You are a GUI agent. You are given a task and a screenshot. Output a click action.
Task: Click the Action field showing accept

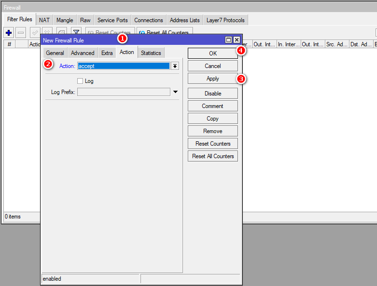pos(123,66)
